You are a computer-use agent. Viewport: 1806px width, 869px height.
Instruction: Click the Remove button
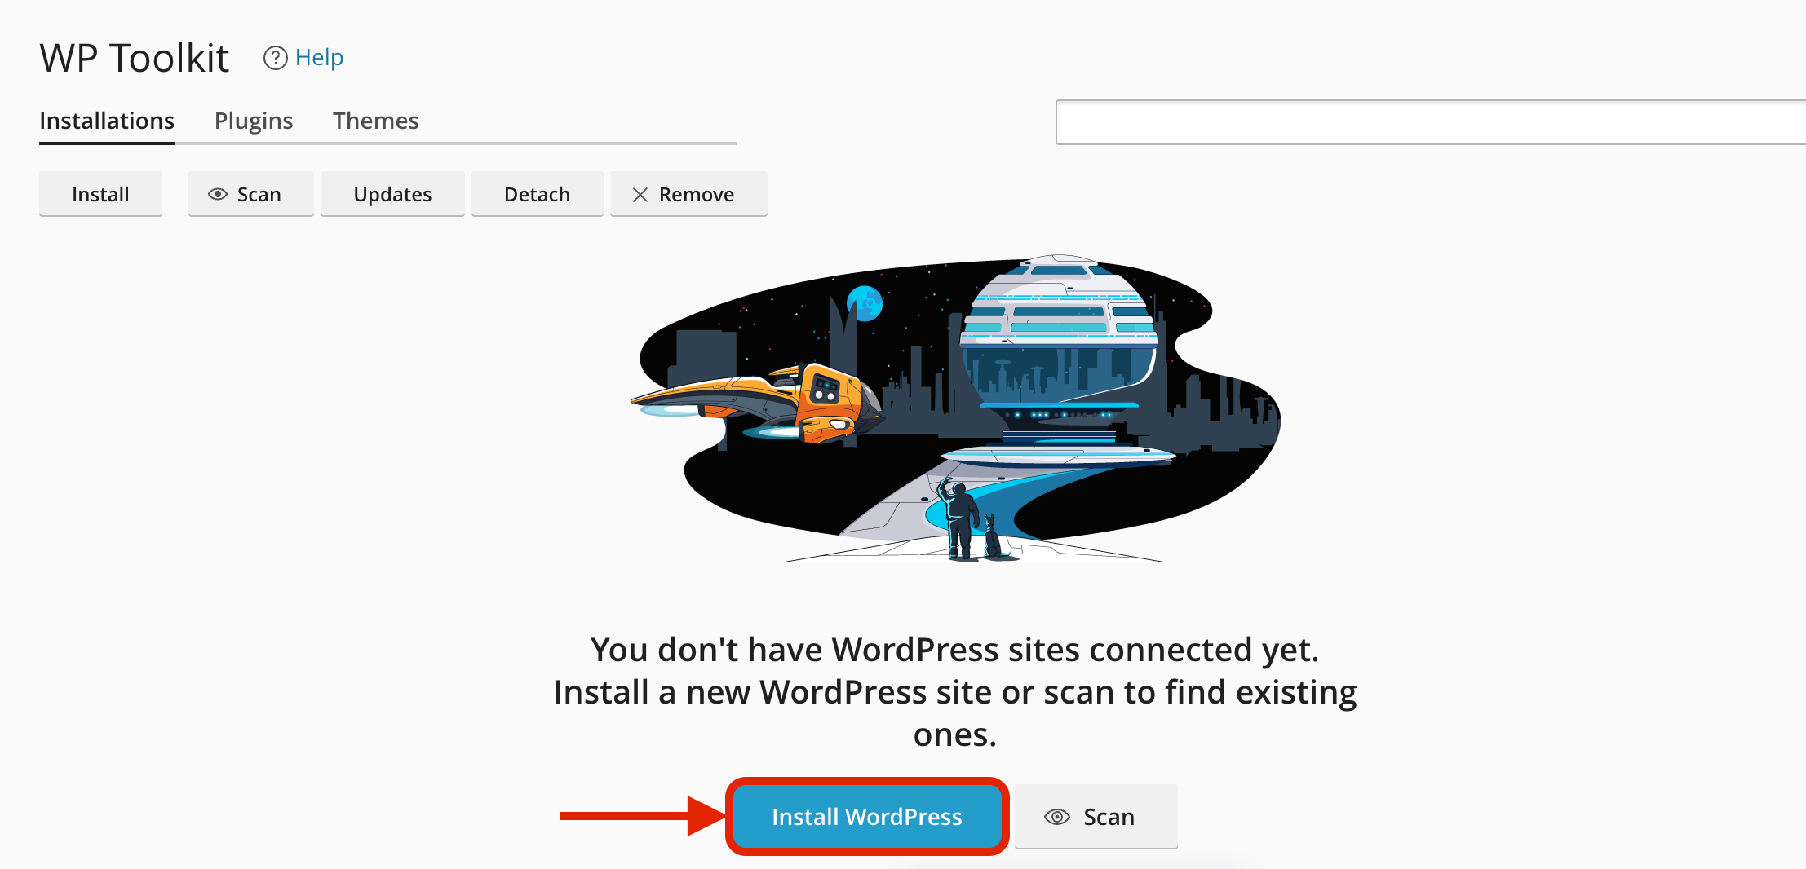pyautogui.click(x=688, y=194)
